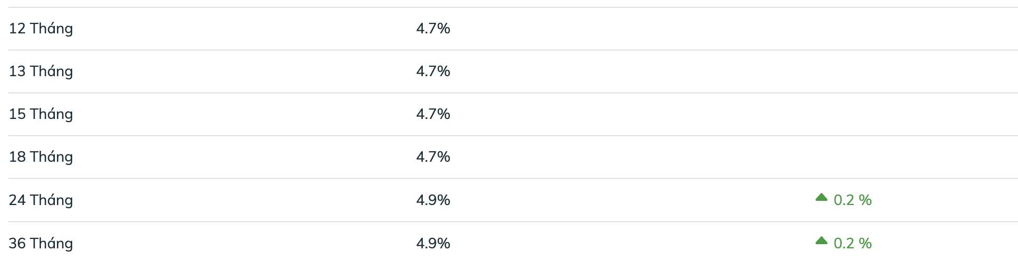Click the 4.9% rate for 24 Tháng
Viewport: 1018px width, 264px height.
tap(433, 200)
